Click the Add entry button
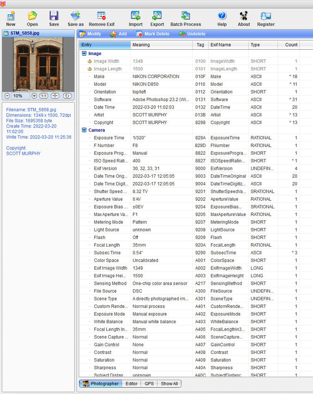The image size is (313, 394). (x=118, y=34)
